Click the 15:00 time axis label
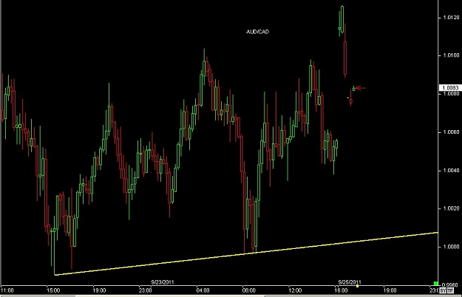 [53, 290]
